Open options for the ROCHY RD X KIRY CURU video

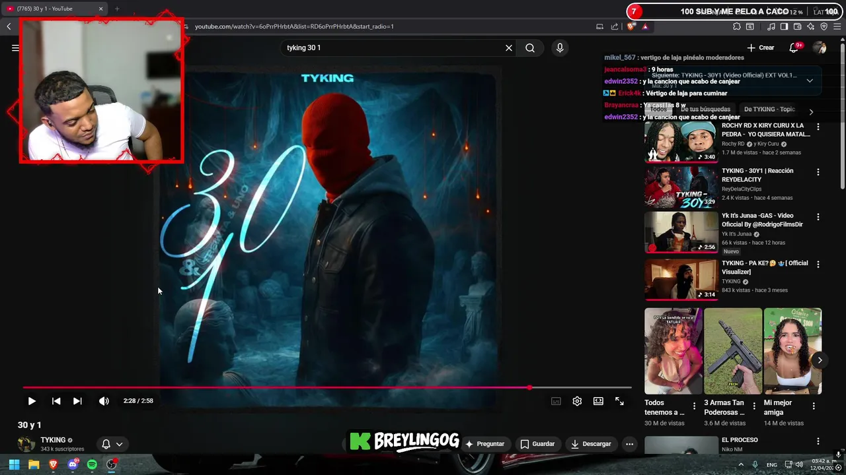(818, 127)
